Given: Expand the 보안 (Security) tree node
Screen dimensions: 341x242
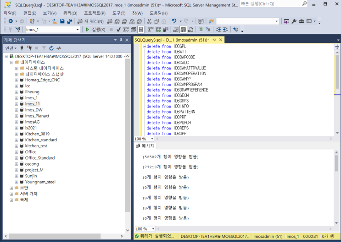Looking at the screenshot, I should (11, 188).
